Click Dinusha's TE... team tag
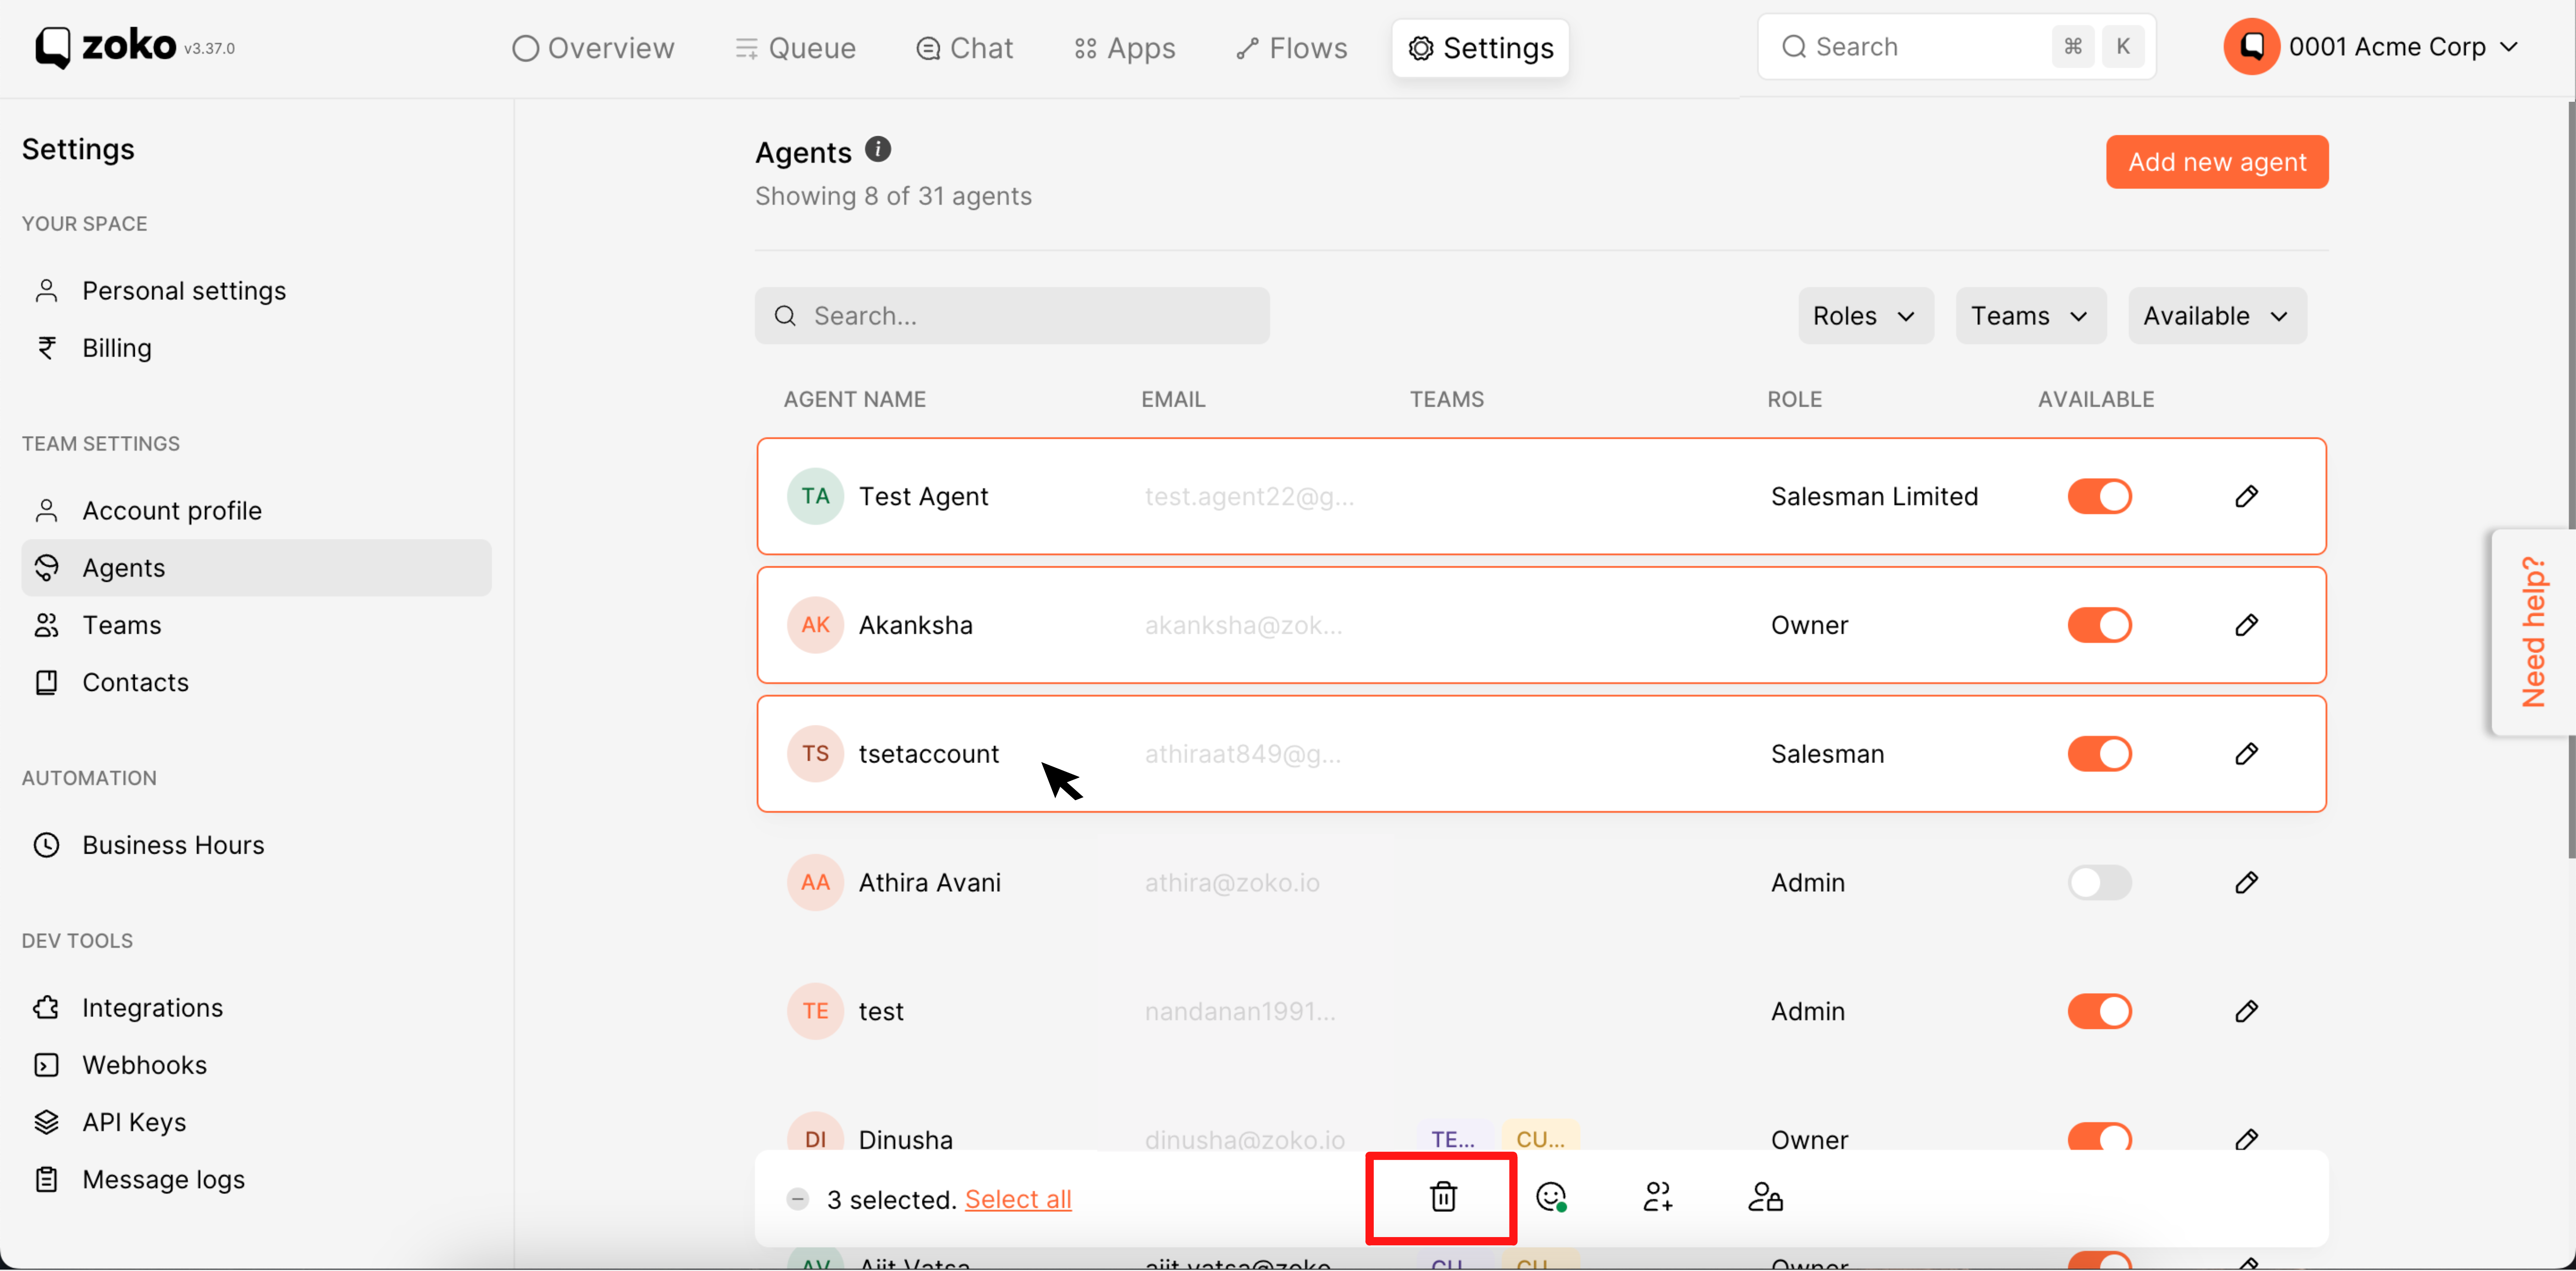Image resolution: width=2576 pixels, height=1271 pixels. click(1453, 1138)
